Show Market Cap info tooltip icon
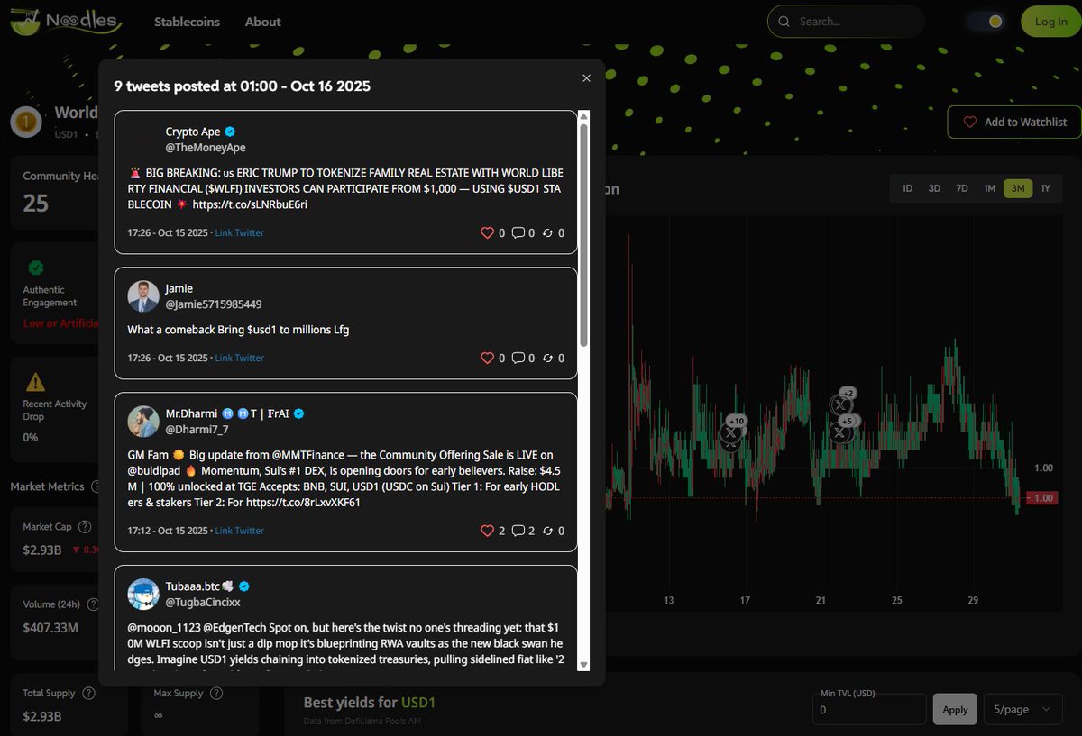This screenshot has height=736, width=1082. (x=85, y=527)
